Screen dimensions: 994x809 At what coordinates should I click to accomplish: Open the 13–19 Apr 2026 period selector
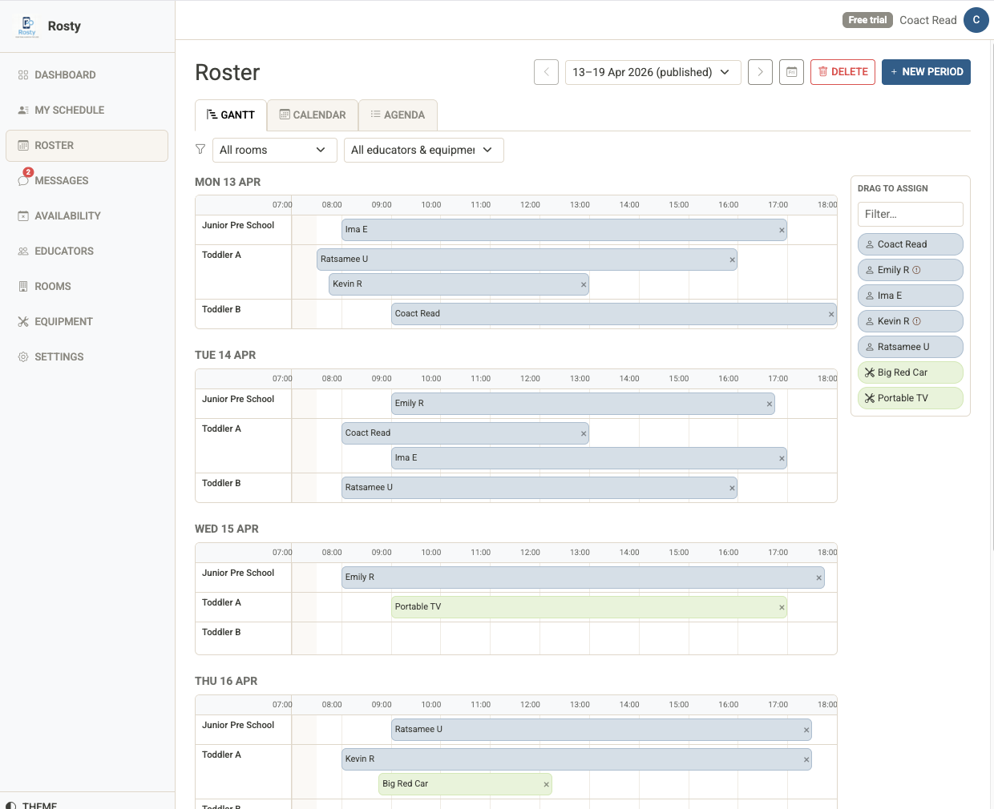point(653,72)
